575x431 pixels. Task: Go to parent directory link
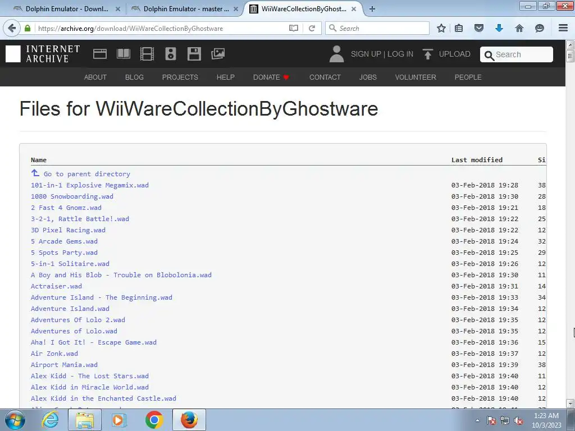point(86,174)
